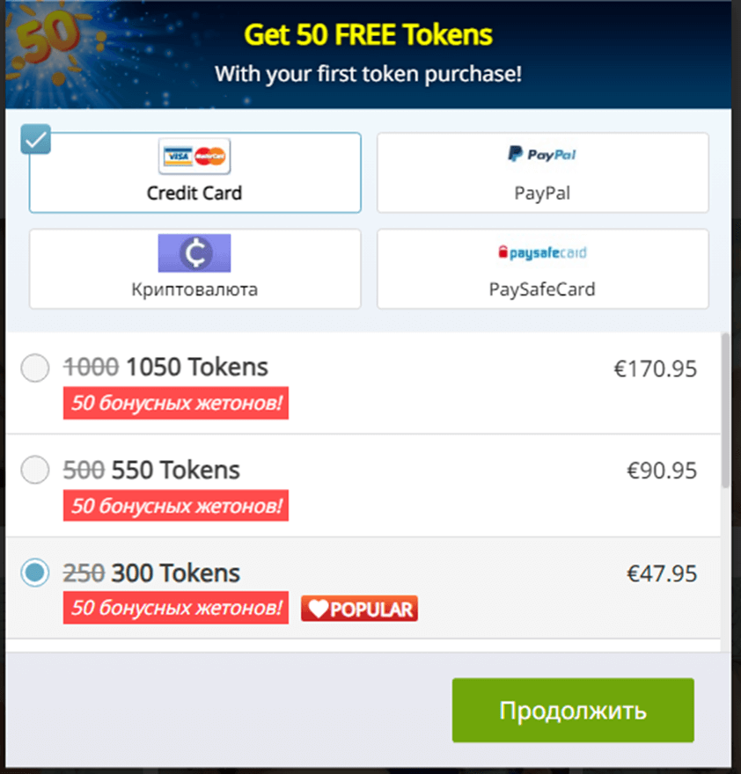Toggle the checkmark on Credit Card option

(x=35, y=139)
